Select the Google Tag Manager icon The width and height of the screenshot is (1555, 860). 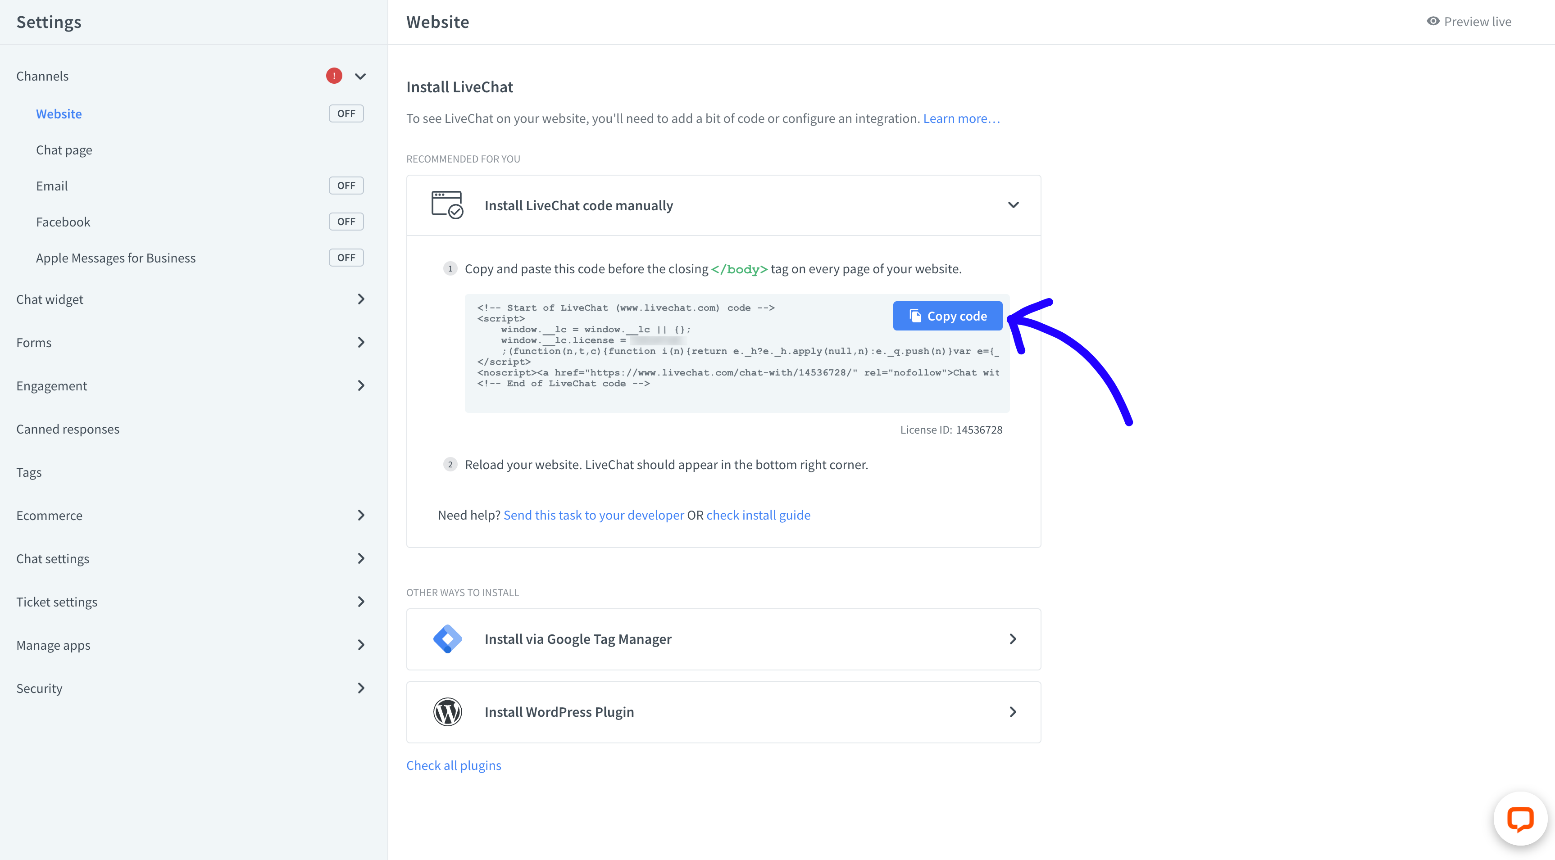coord(447,638)
